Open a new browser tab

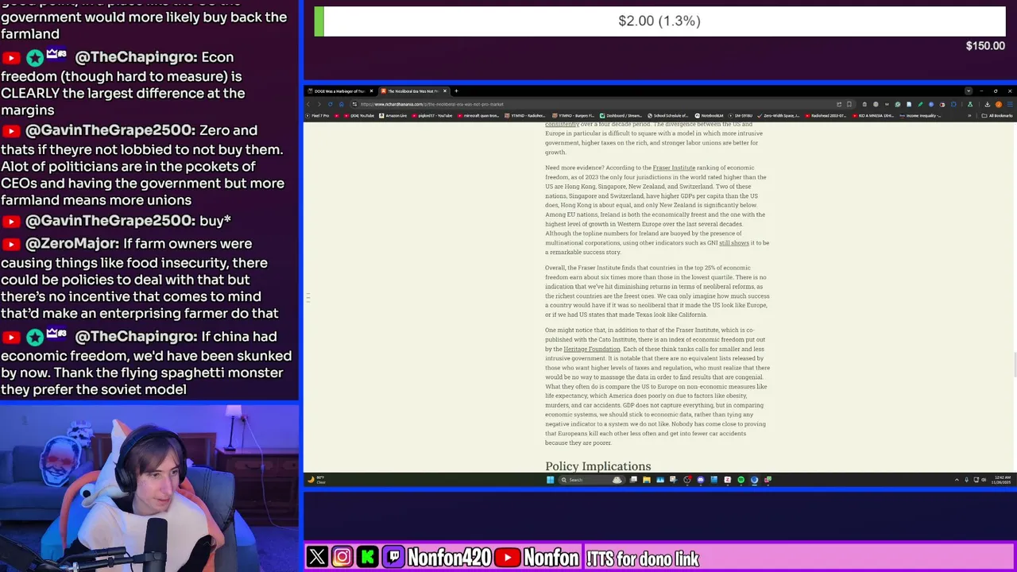click(456, 91)
